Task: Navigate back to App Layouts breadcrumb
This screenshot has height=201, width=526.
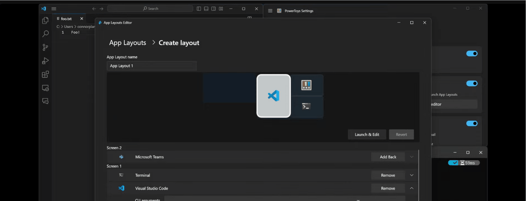Action: (128, 43)
